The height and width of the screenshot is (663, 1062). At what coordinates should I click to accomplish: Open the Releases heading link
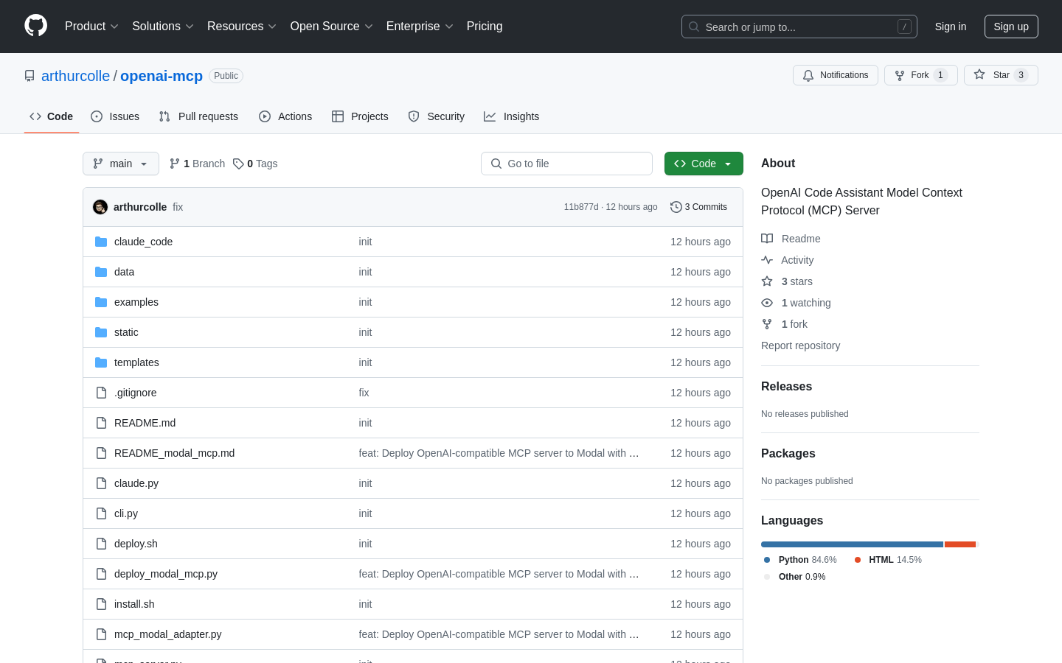pyautogui.click(x=786, y=386)
